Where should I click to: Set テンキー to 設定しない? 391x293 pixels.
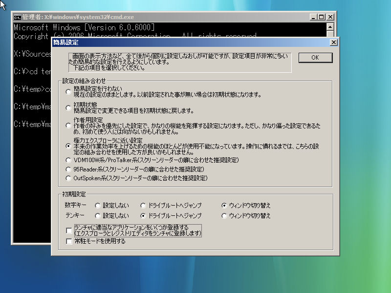click(98, 216)
